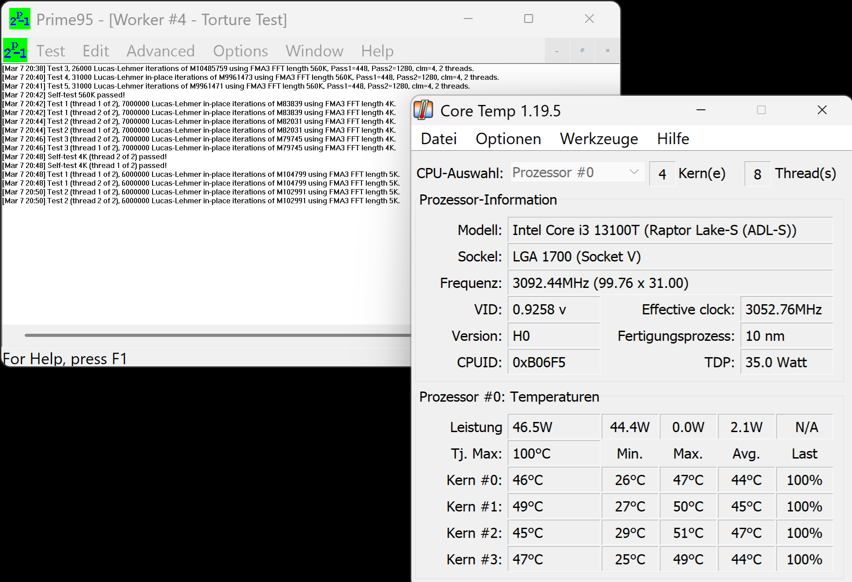
Task: Click the Core Temp thermometer icon
Action: click(x=424, y=110)
